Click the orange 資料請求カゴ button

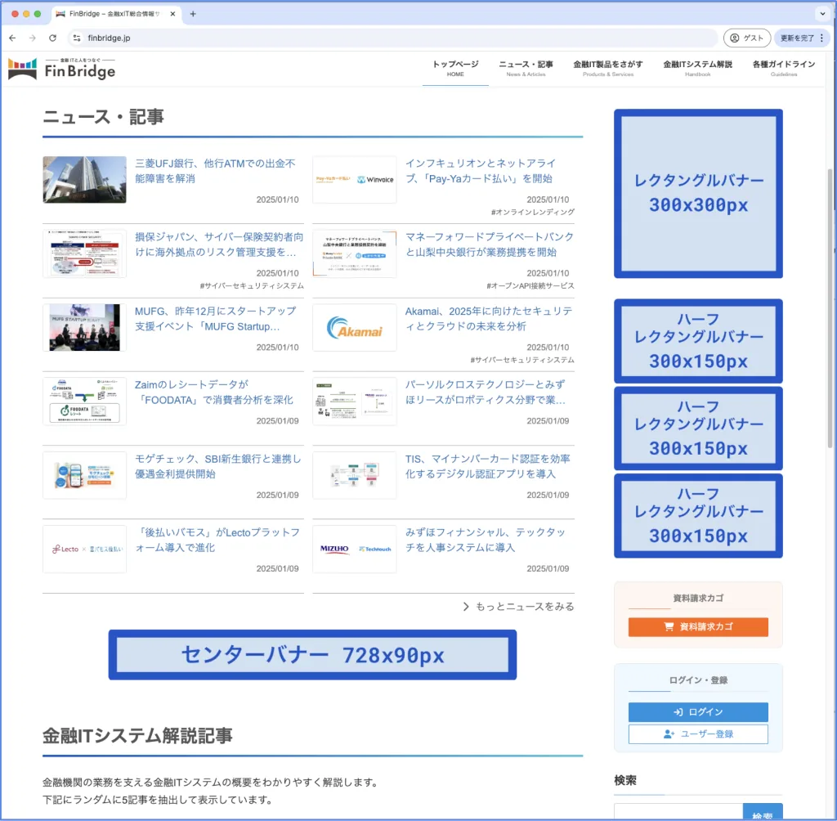(x=698, y=627)
